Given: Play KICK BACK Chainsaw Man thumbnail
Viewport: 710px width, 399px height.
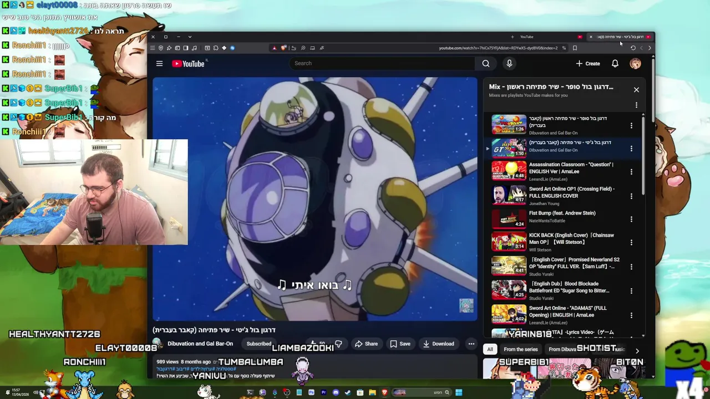Looking at the screenshot, I should (x=509, y=242).
